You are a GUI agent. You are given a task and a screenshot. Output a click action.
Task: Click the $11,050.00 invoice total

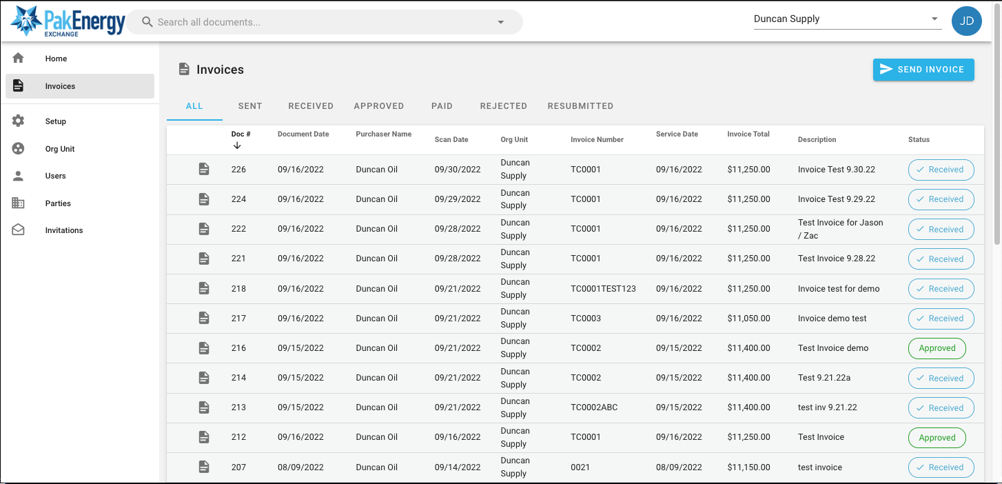[748, 319]
